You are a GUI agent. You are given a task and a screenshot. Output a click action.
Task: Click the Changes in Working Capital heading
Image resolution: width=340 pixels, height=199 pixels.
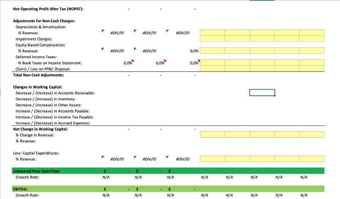pyautogui.click(x=38, y=87)
